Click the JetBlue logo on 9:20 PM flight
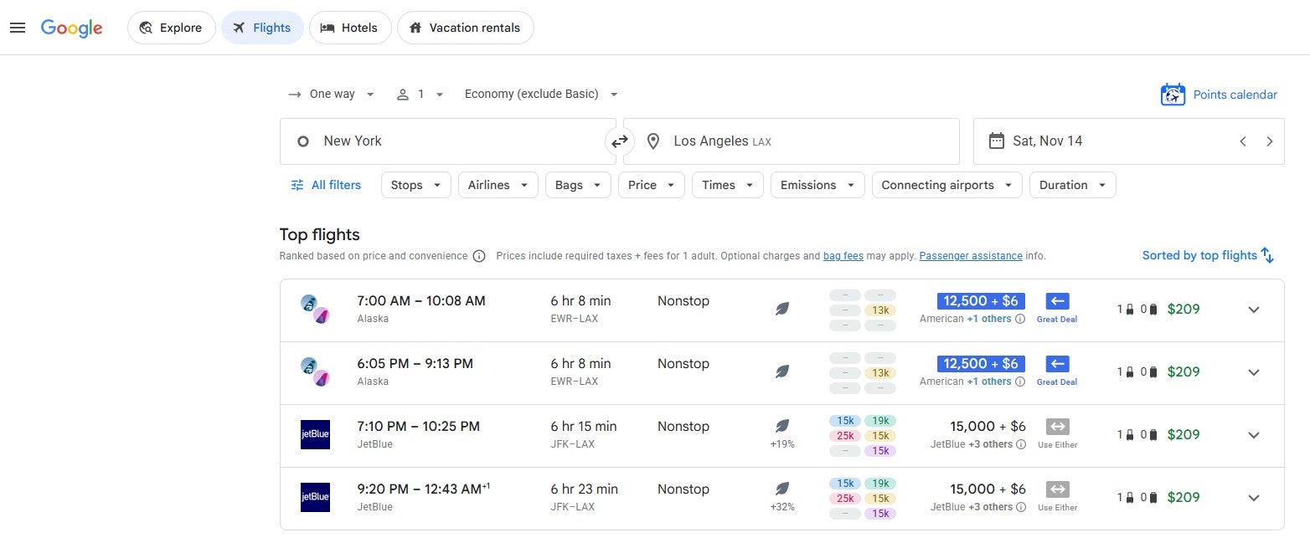Image resolution: width=1310 pixels, height=543 pixels. 315,498
